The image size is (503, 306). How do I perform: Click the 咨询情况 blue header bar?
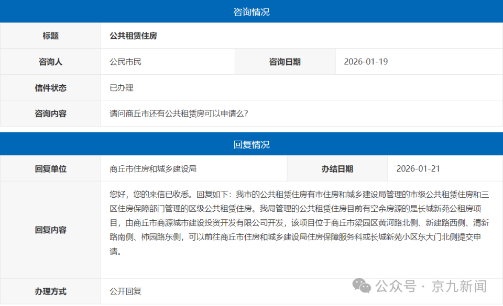[251, 11]
